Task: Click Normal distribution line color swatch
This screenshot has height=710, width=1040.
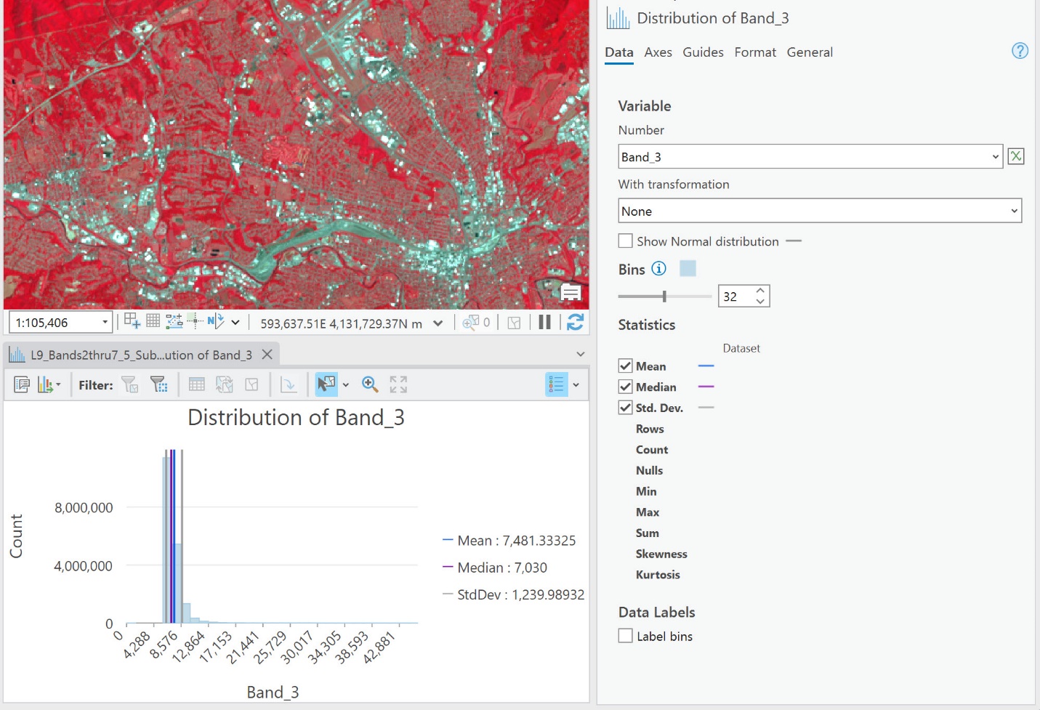Action: coord(794,241)
